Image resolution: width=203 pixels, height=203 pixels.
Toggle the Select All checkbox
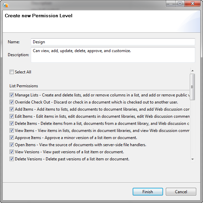(12, 72)
